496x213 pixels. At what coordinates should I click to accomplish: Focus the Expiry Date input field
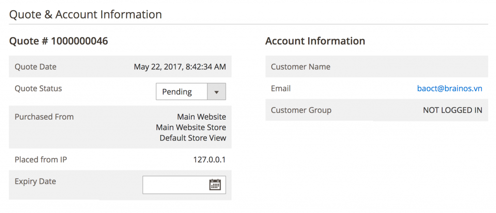click(x=175, y=184)
